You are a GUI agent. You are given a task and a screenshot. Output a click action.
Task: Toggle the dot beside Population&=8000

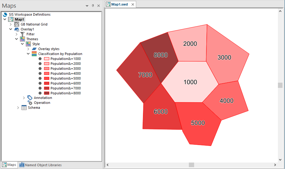coord(40,93)
